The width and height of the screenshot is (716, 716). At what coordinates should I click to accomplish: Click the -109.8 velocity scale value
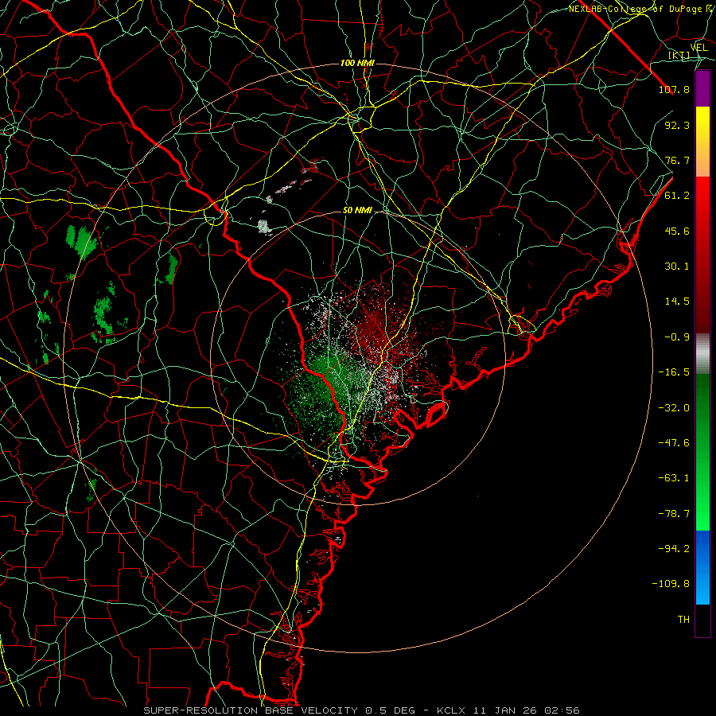coord(671,584)
